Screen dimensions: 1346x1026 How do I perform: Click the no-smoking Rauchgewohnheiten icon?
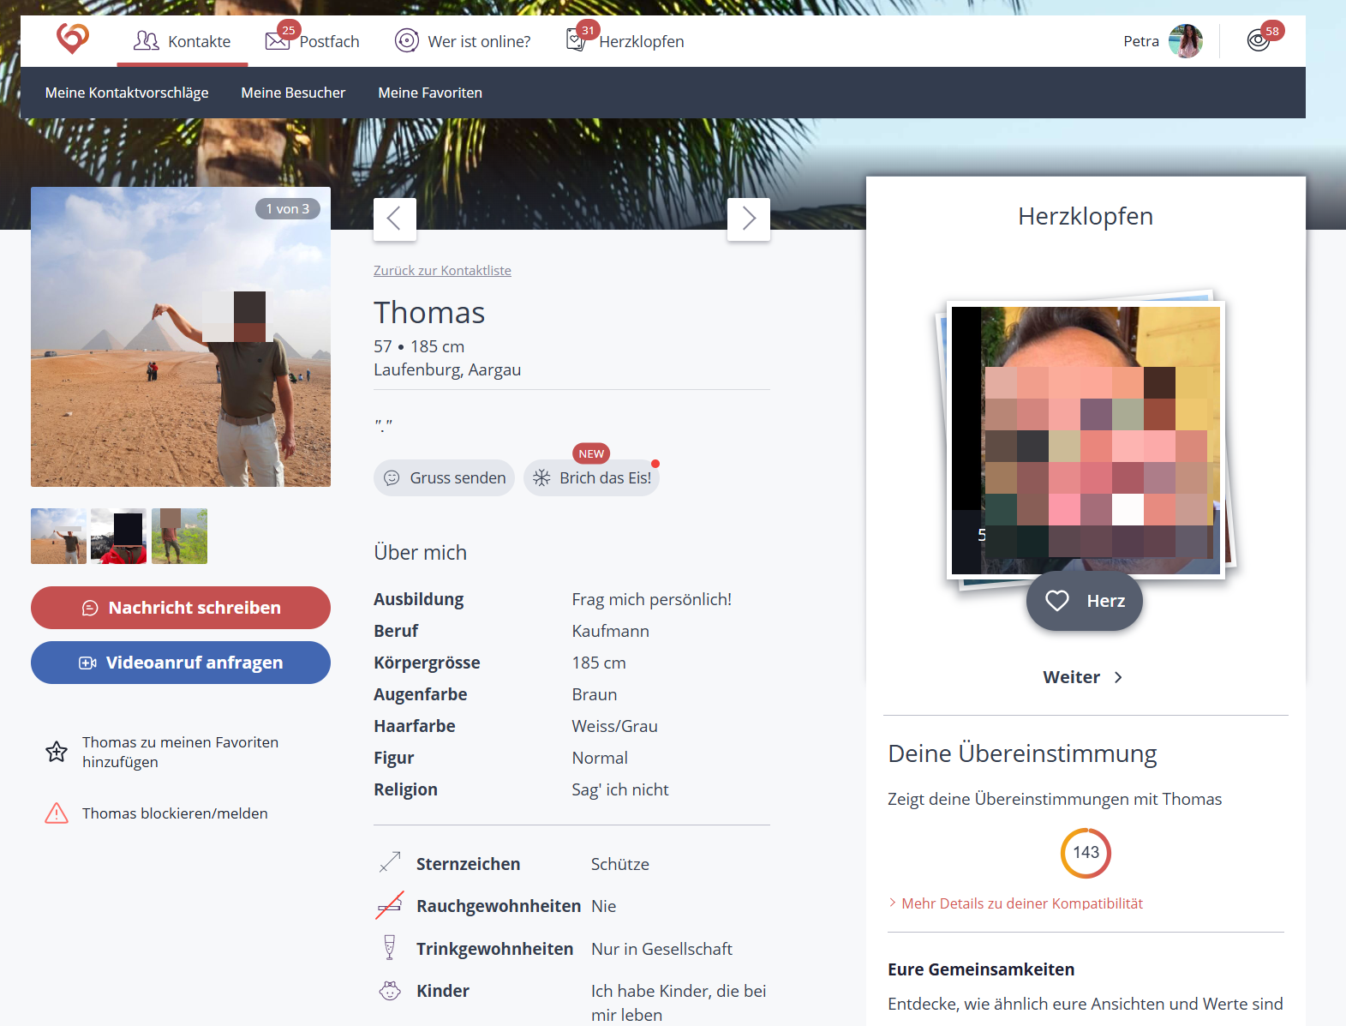[x=390, y=905]
